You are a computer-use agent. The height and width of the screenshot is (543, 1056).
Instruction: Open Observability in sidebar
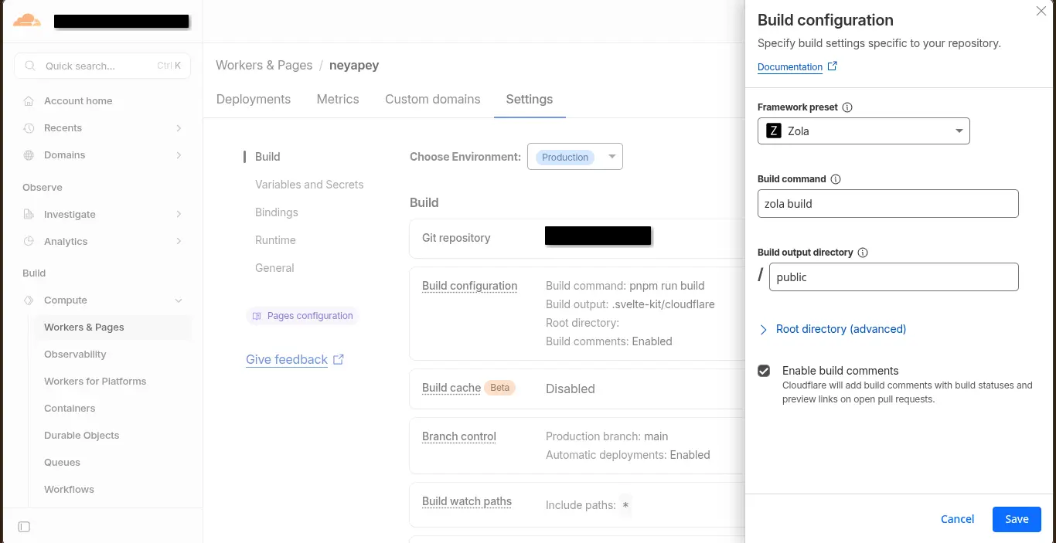point(75,355)
